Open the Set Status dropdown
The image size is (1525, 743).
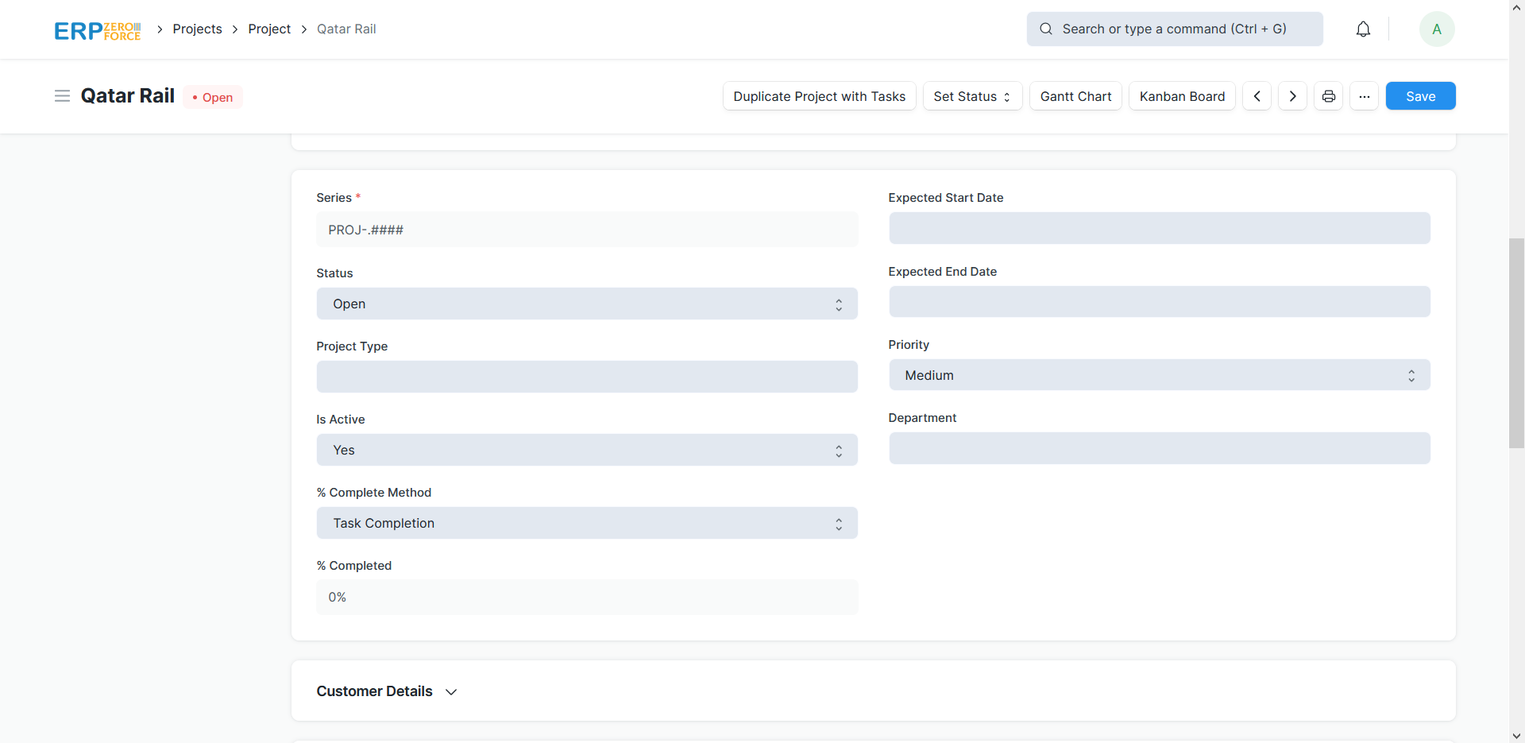(x=972, y=96)
